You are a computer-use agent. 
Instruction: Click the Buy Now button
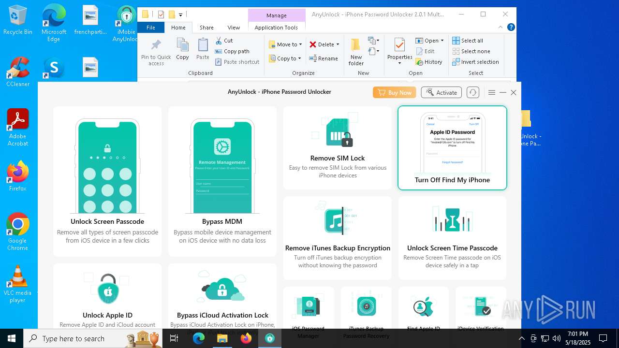point(395,92)
